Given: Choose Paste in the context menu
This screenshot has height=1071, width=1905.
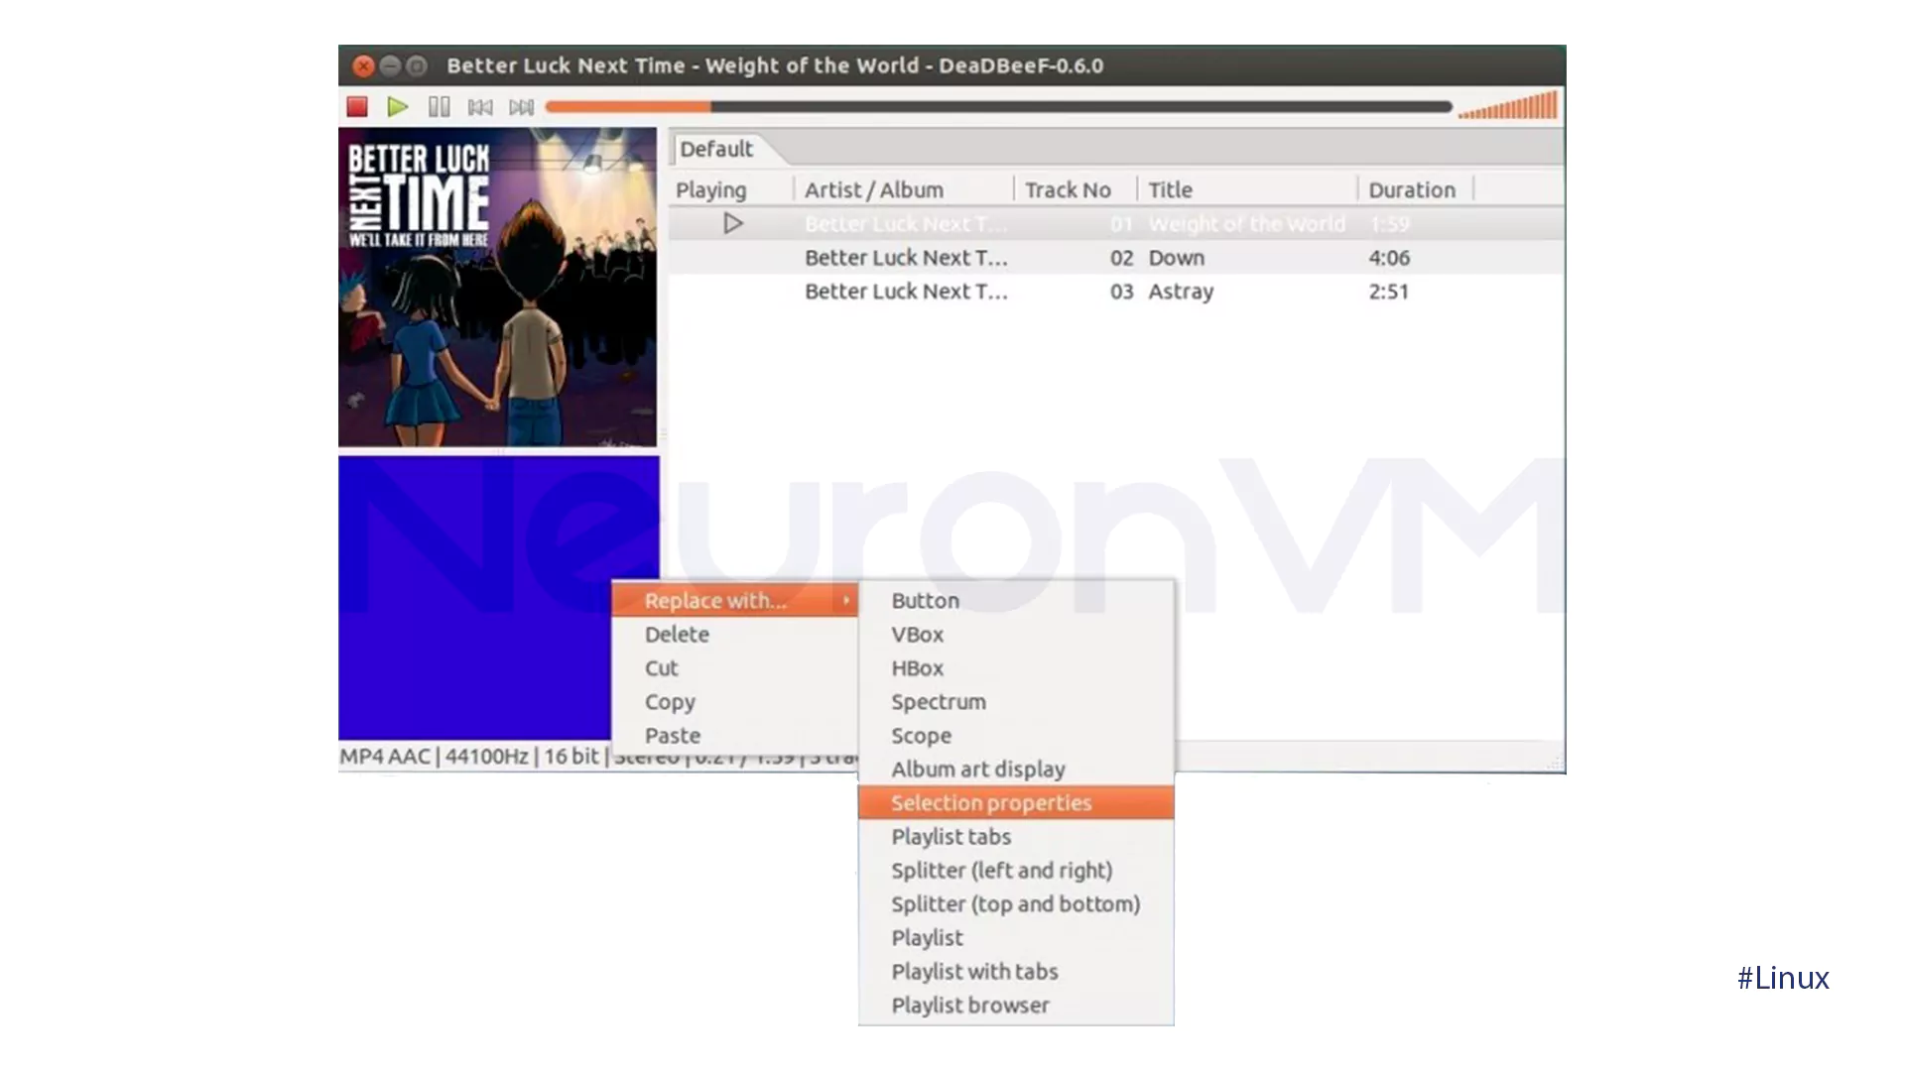Looking at the screenshot, I should (734, 736).
